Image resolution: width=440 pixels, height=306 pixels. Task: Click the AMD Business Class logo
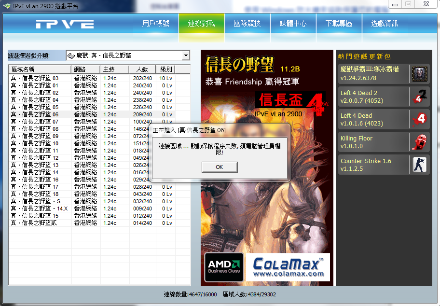pos(224,267)
